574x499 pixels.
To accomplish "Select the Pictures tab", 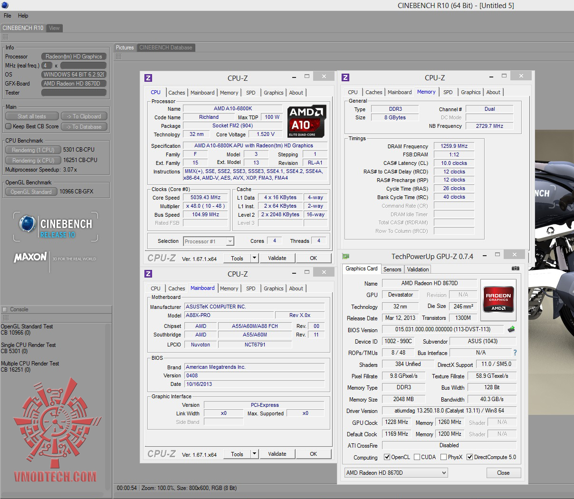I will [x=125, y=48].
